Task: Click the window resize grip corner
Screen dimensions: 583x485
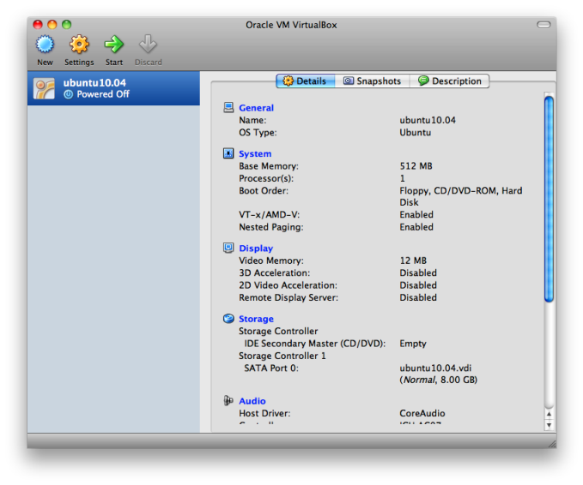Action: tap(552, 443)
